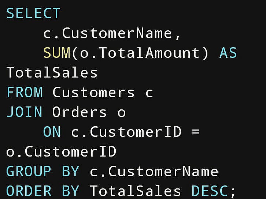This screenshot has width=266, height=199.
Task: Click TotalSales in the ORDER BY clause
Action: click(x=135, y=191)
